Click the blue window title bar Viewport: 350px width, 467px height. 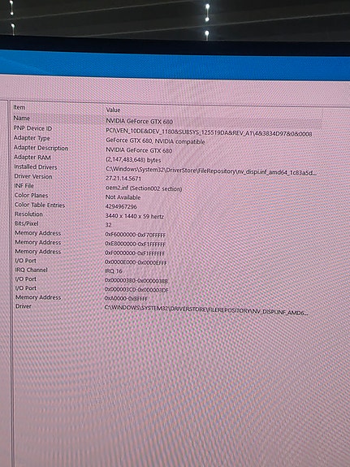click(x=175, y=64)
